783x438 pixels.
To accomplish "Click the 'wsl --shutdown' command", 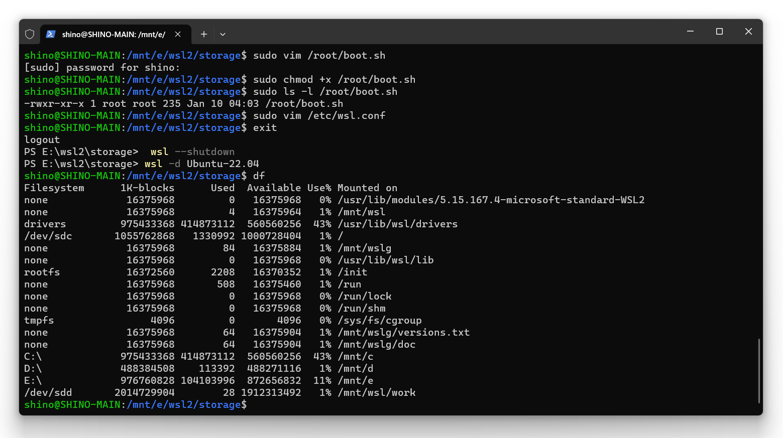I will pyautogui.click(x=193, y=152).
